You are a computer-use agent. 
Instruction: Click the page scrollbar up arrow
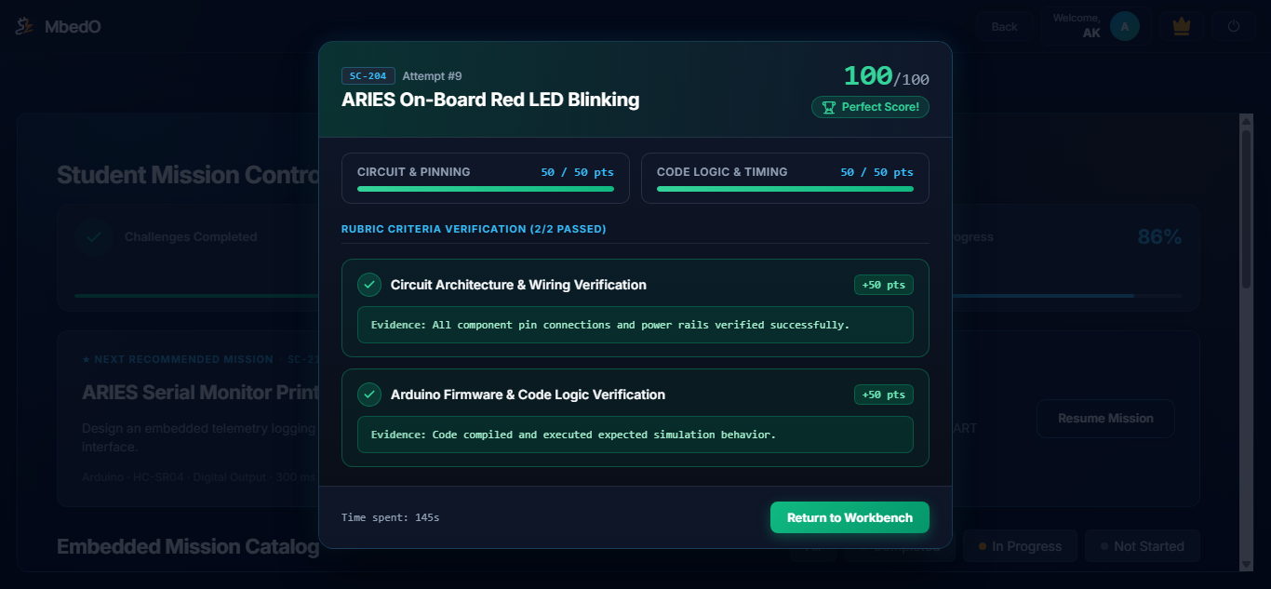click(x=1246, y=121)
